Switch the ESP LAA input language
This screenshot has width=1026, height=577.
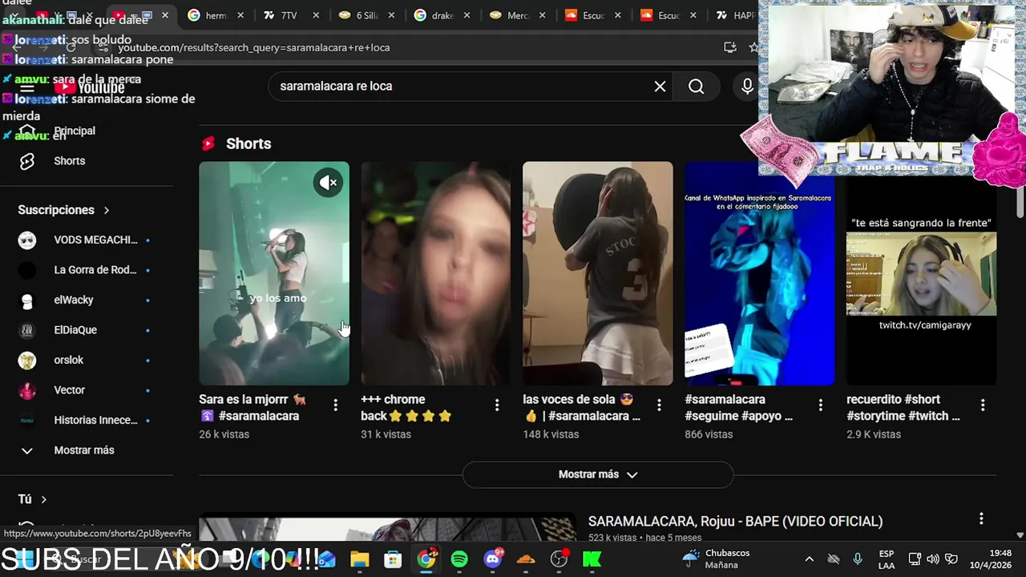pyautogui.click(x=887, y=559)
